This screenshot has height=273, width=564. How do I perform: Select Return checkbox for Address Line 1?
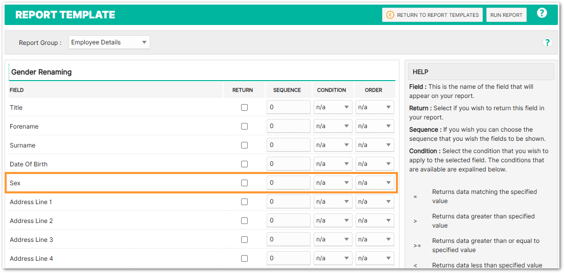[x=244, y=202]
